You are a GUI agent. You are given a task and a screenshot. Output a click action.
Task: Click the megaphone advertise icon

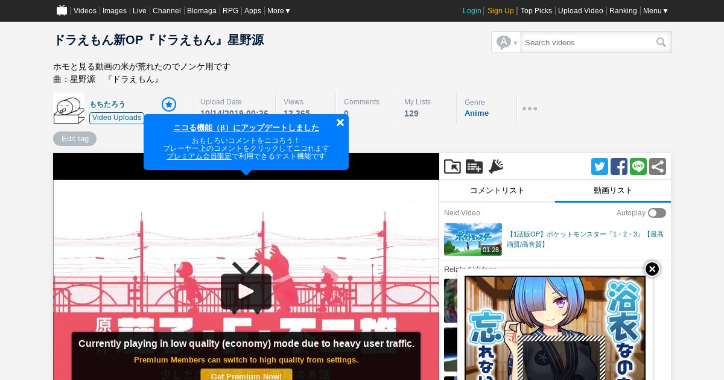coord(496,166)
